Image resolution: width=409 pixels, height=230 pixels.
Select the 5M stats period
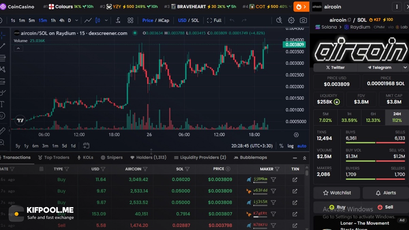pyautogui.click(x=325, y=117)
